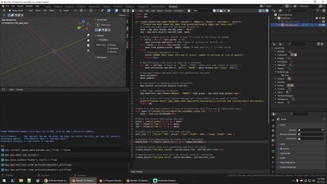
Task: Toggle the Locations checkbox under Affect Only
Action: click(108, 48)
